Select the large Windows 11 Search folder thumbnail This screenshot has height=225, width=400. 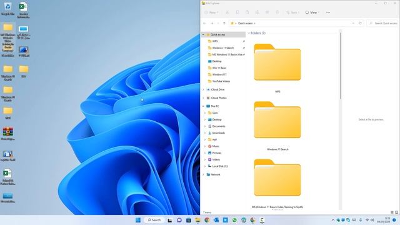click(x=277, y=120)
